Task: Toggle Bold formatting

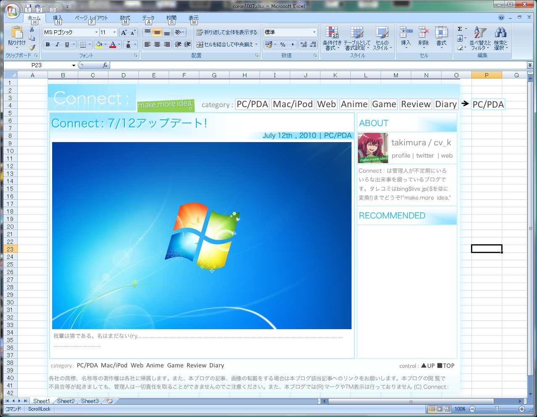Action: [x=48, y=44]
